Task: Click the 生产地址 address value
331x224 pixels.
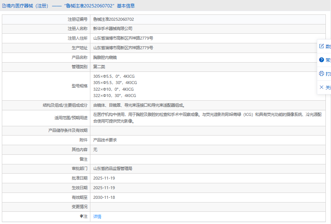Action: [123, 48]
